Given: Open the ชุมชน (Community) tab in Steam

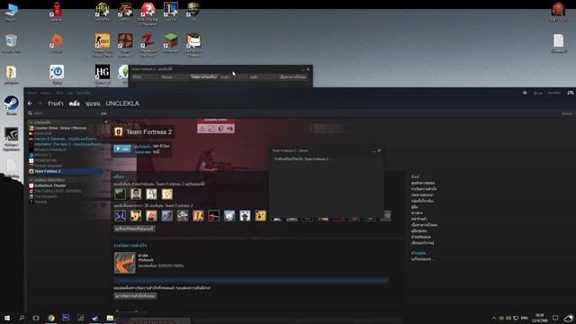Looking at the screenshot, I should (x=93, y=103).
